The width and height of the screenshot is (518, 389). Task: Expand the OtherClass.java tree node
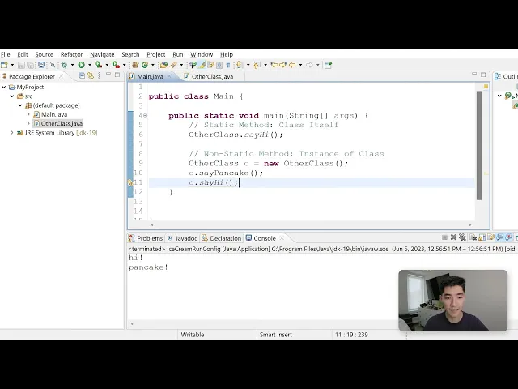(x=28, y=123)
